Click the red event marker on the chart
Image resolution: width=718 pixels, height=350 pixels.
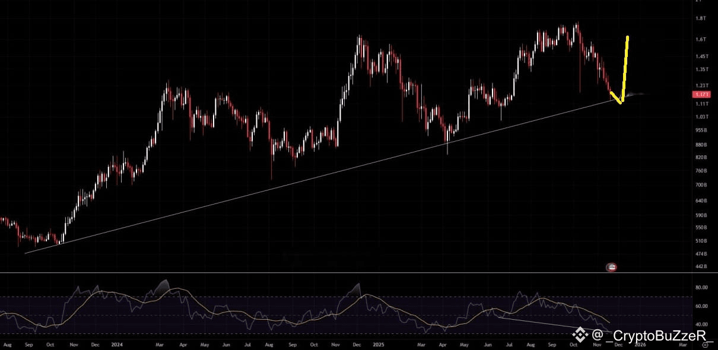pyautogui.click(x=612, y=268)
